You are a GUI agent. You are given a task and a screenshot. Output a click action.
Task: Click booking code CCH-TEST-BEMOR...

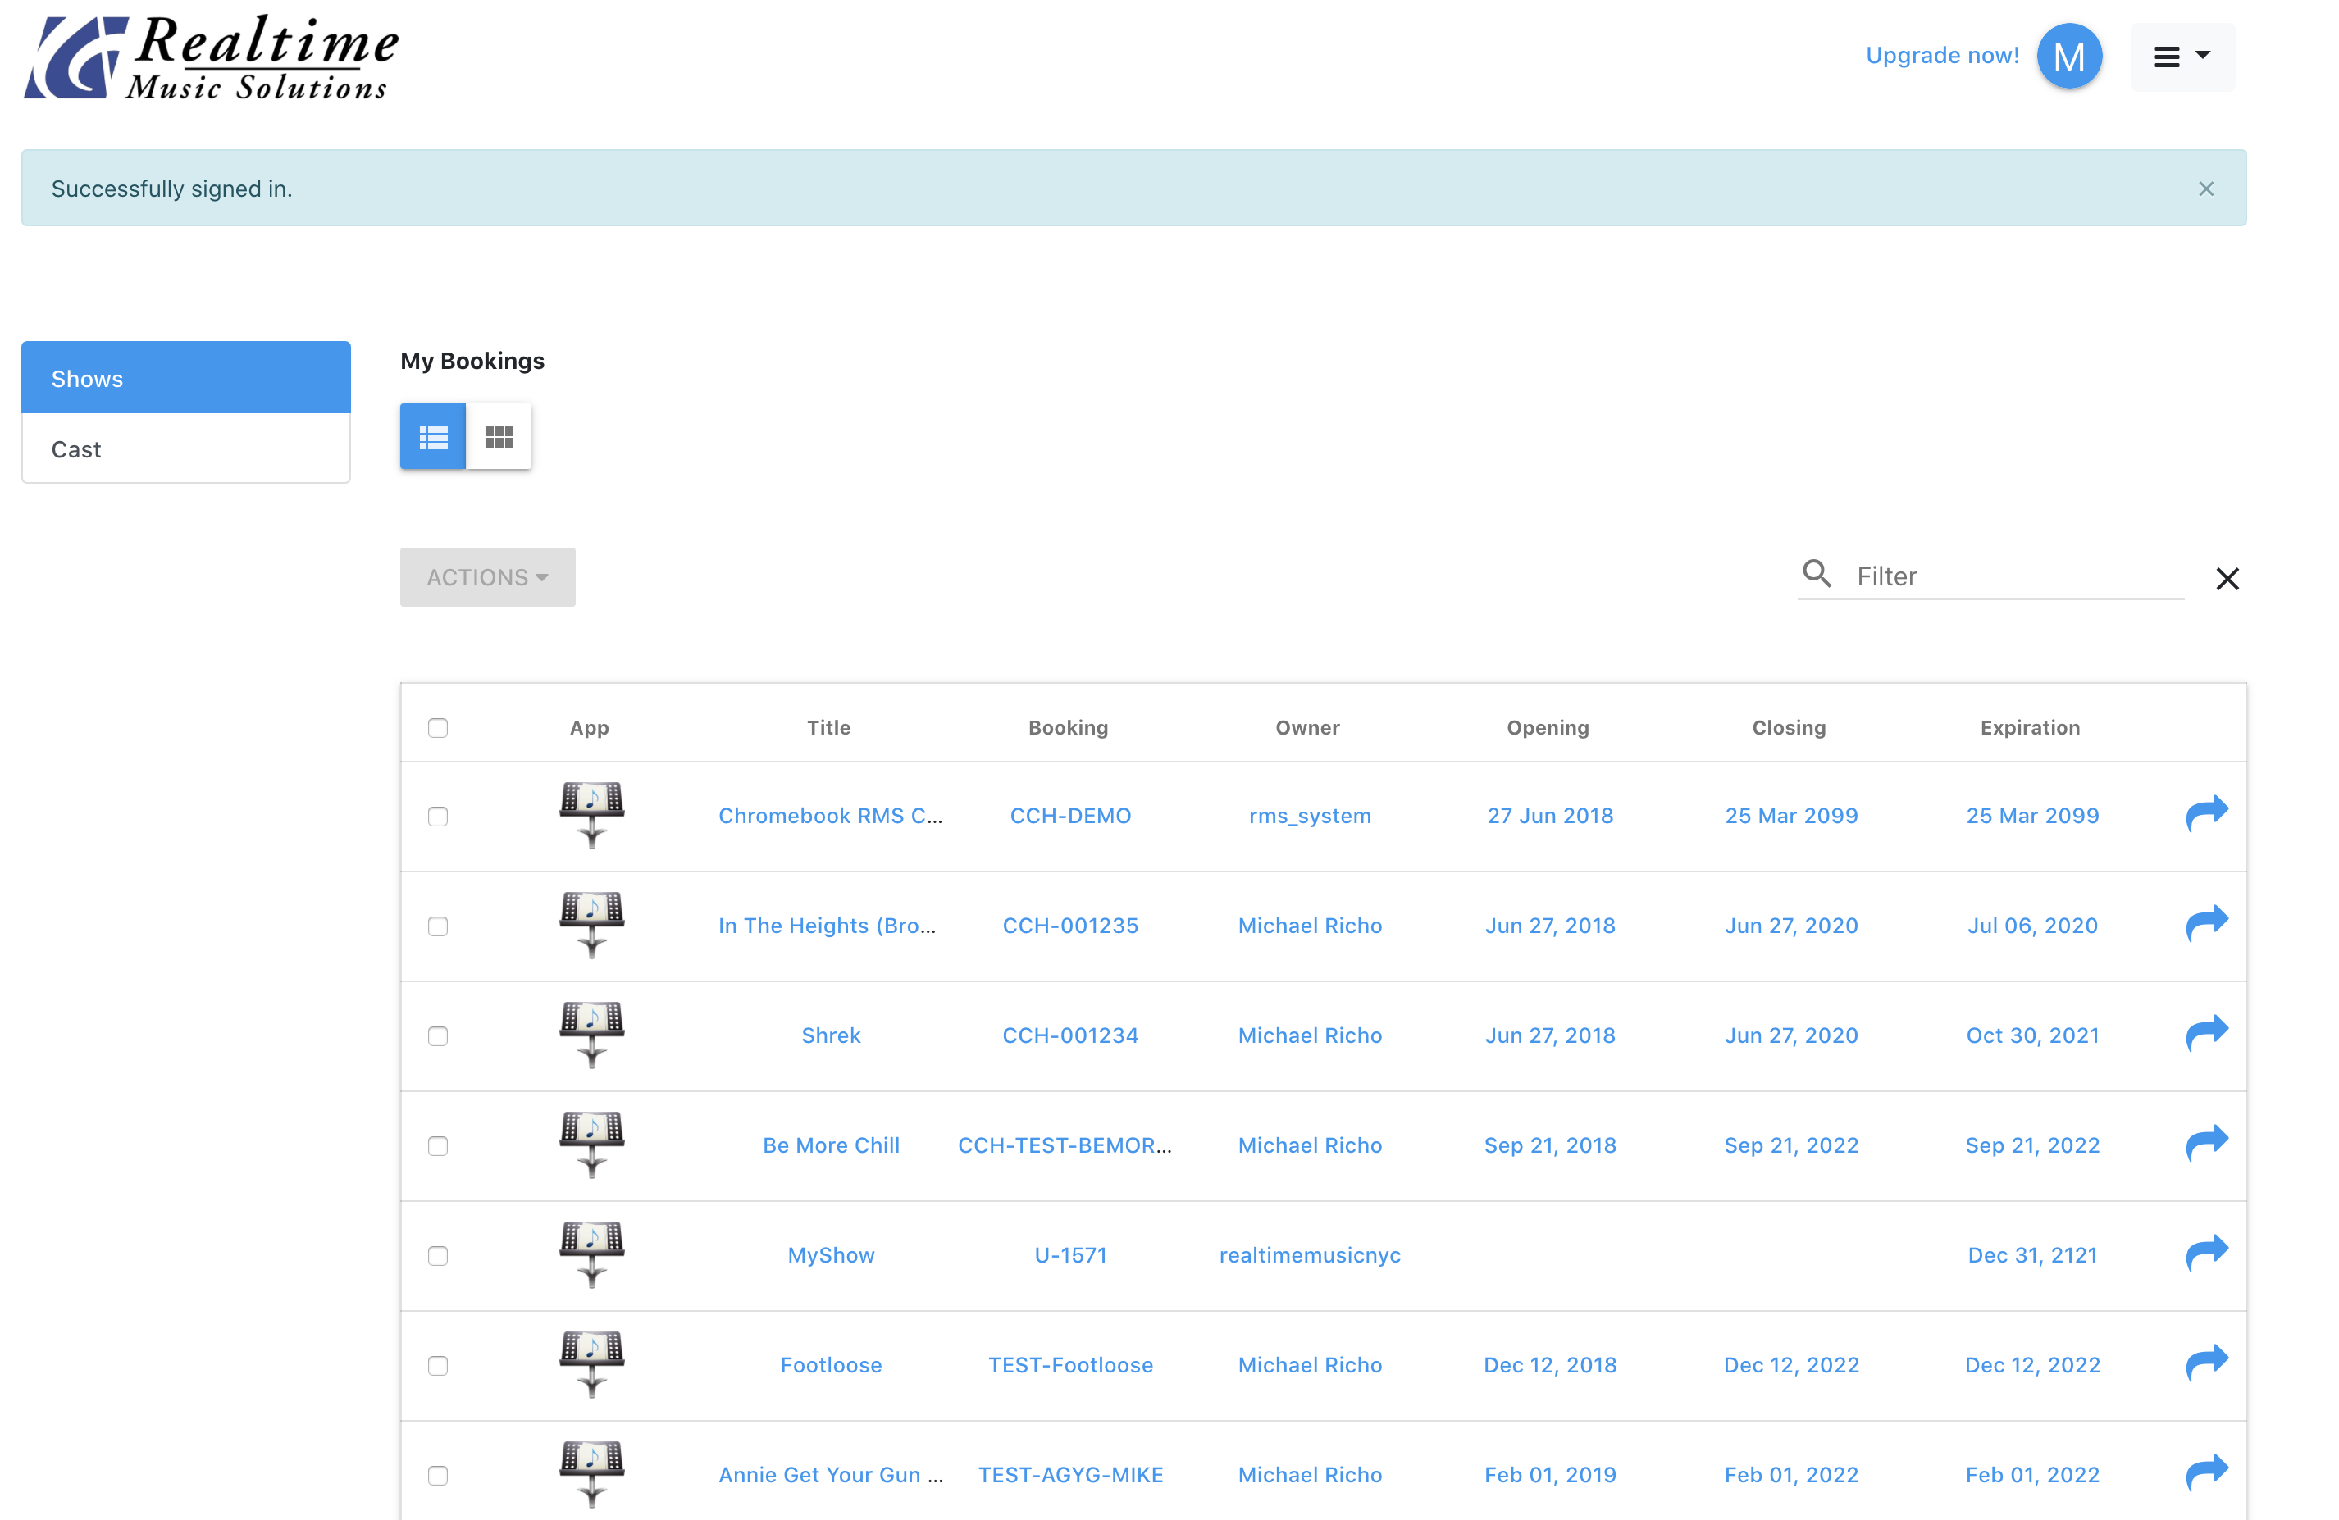[x=1065, y=1145]
